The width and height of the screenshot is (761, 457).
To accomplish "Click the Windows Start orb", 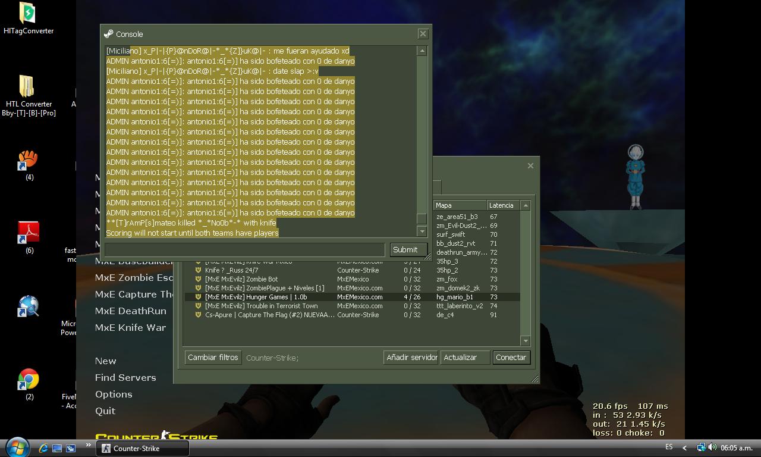I will (17, 447).
